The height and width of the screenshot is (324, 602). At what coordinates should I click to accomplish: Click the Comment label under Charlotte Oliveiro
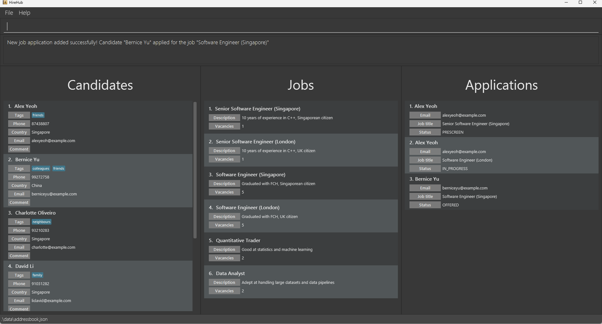[19, 256]
